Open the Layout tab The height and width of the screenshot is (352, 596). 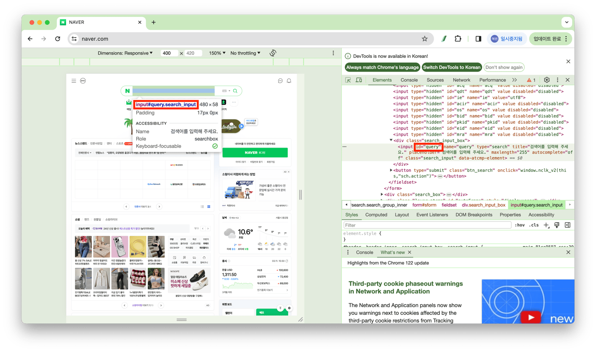pyautogui.click(x=401, y=215)
